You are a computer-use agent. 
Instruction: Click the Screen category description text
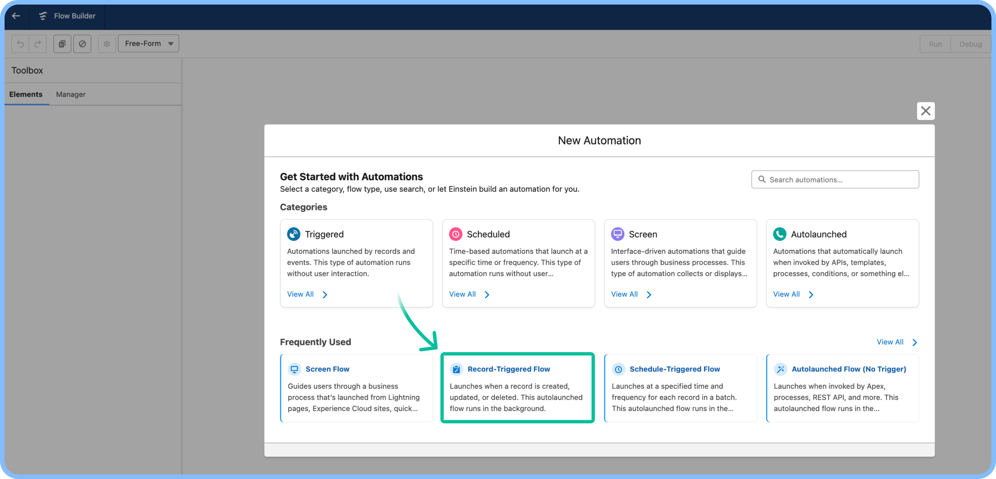click(679, 262)
